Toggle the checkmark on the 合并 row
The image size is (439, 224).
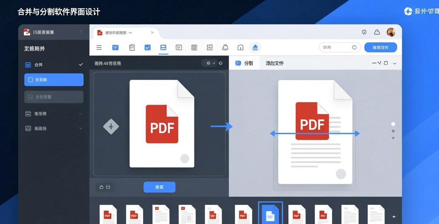click(81, 65)
